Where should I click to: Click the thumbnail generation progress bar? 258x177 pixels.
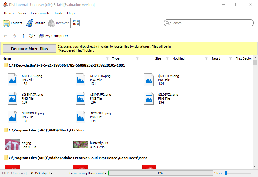160,173
